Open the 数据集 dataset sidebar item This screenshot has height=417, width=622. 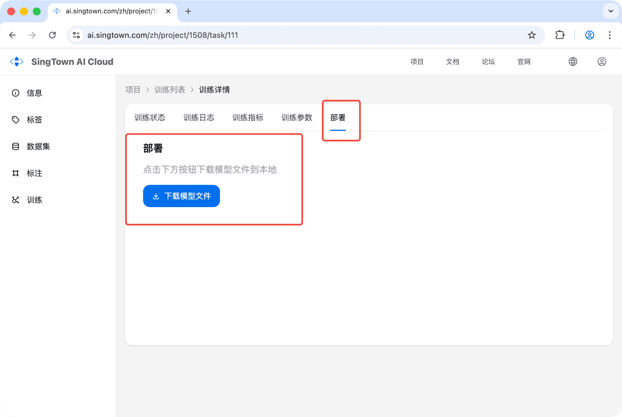pos(38,146)
